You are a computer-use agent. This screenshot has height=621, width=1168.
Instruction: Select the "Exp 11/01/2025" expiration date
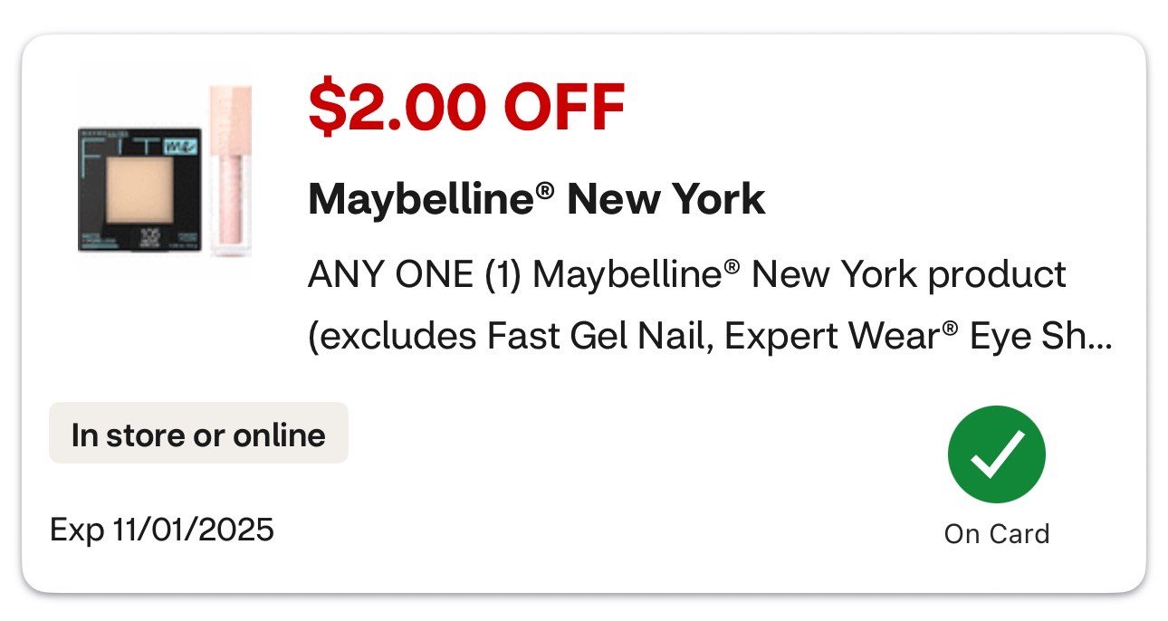pos(162,529)
